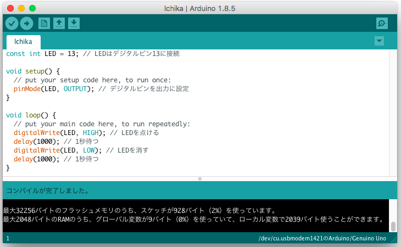Select the Ichika sketch tab
401x247 pixels.
pos(23,42)
